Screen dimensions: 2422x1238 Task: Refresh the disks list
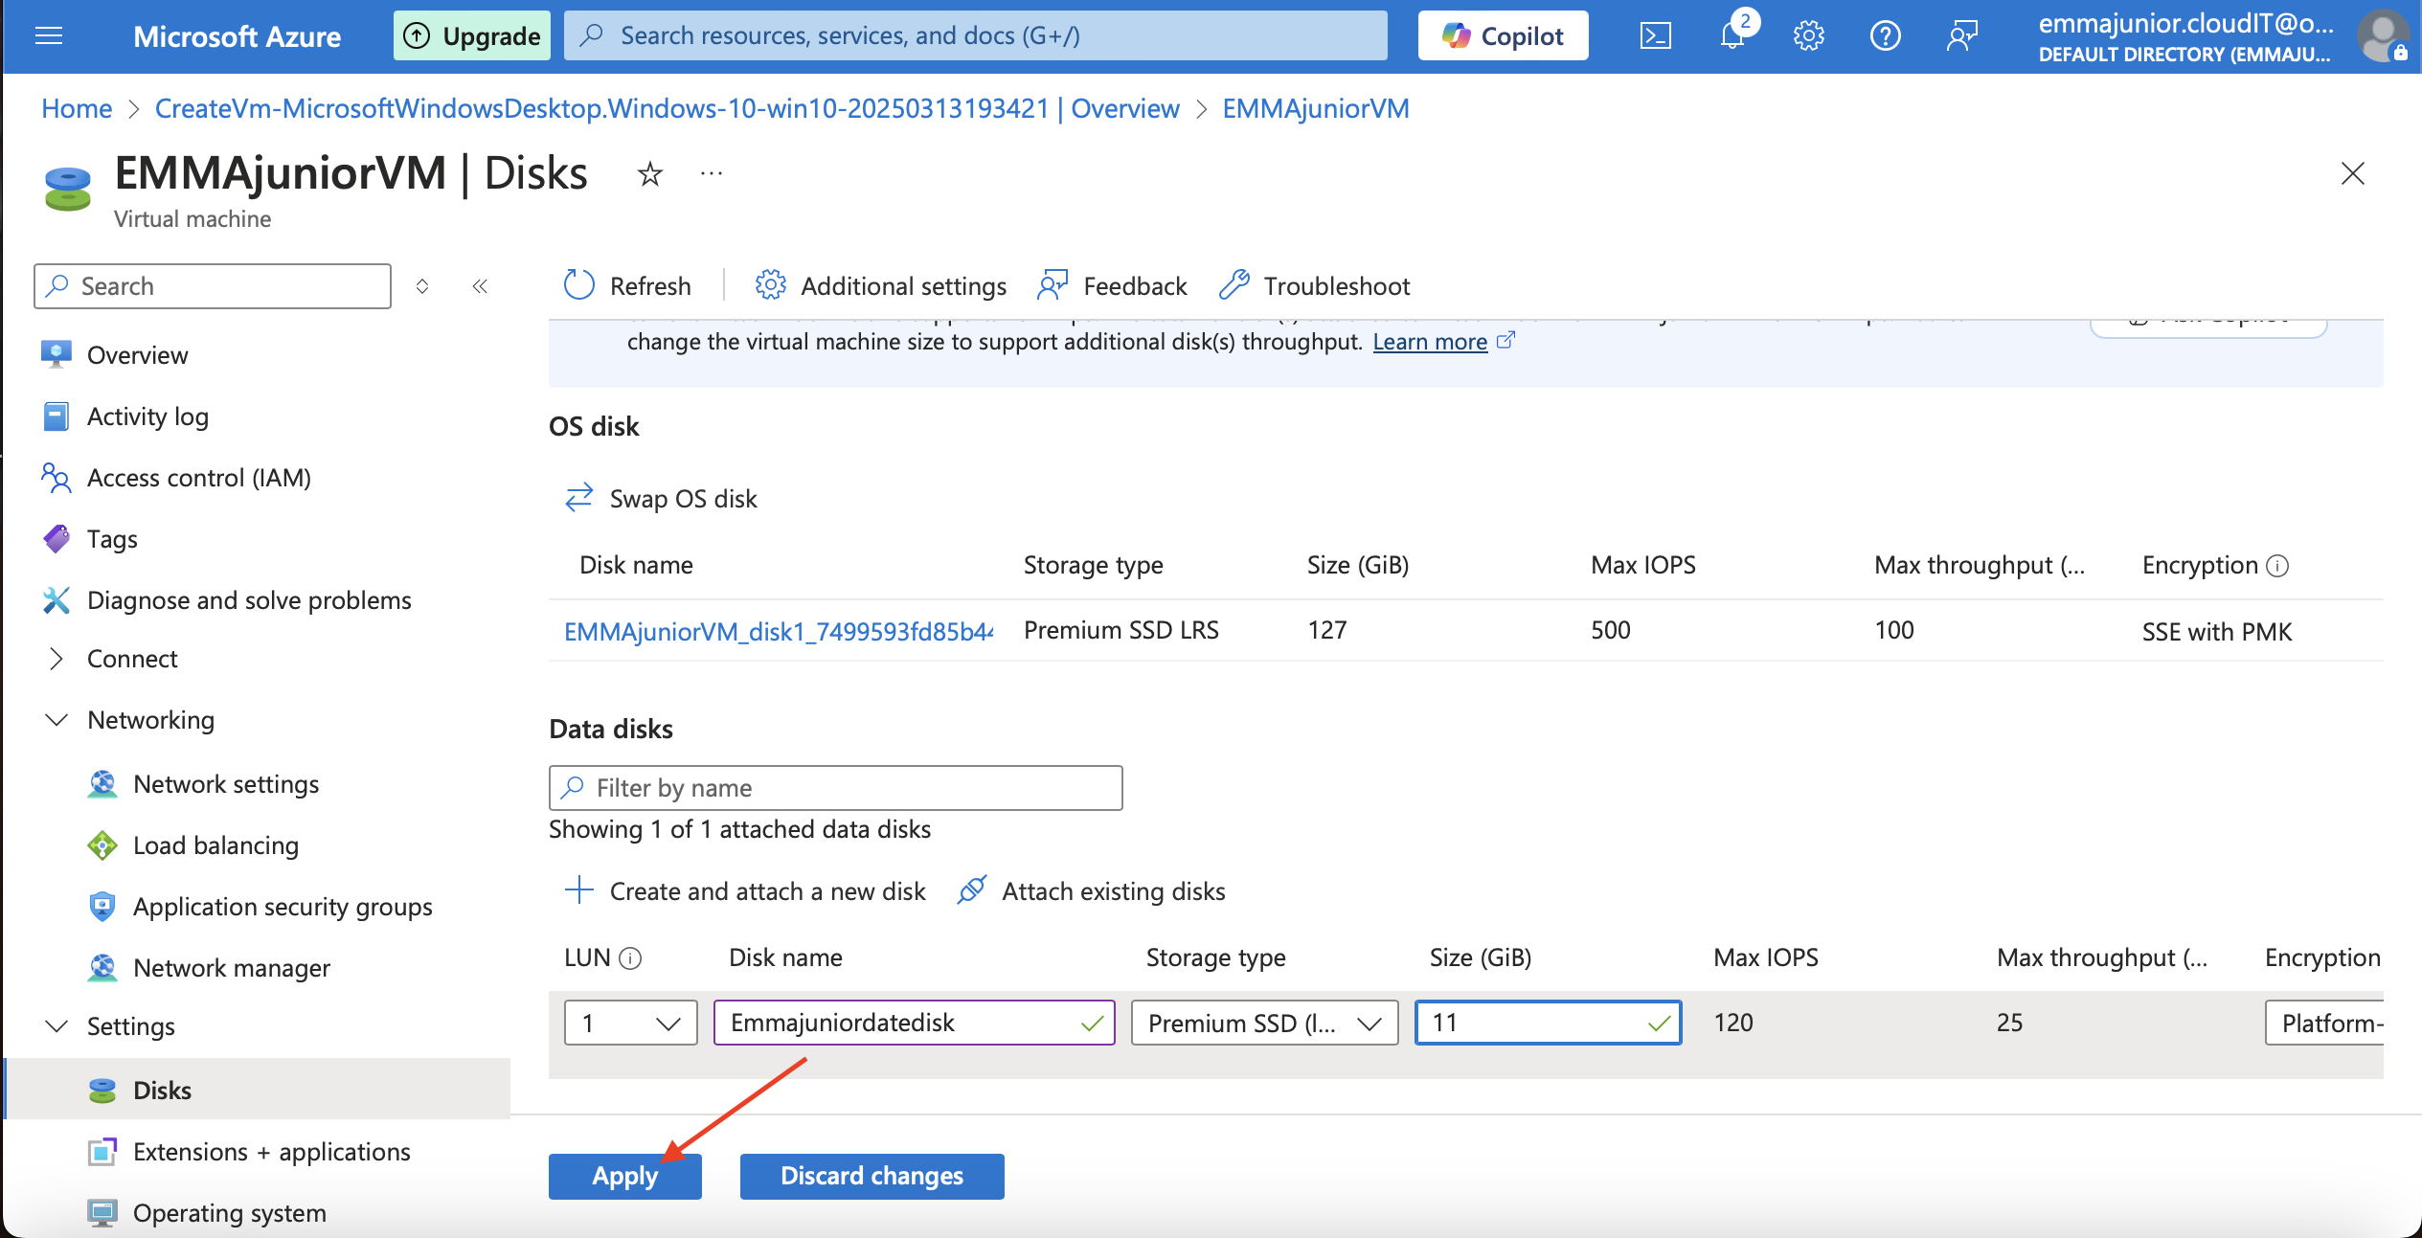point(626,285)
